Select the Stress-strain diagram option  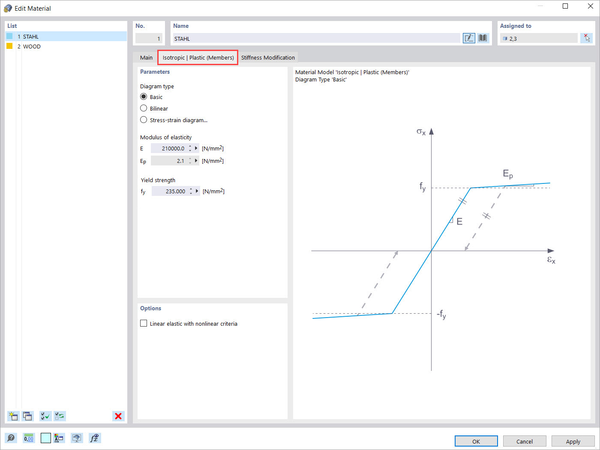click(x=144, y=120)
